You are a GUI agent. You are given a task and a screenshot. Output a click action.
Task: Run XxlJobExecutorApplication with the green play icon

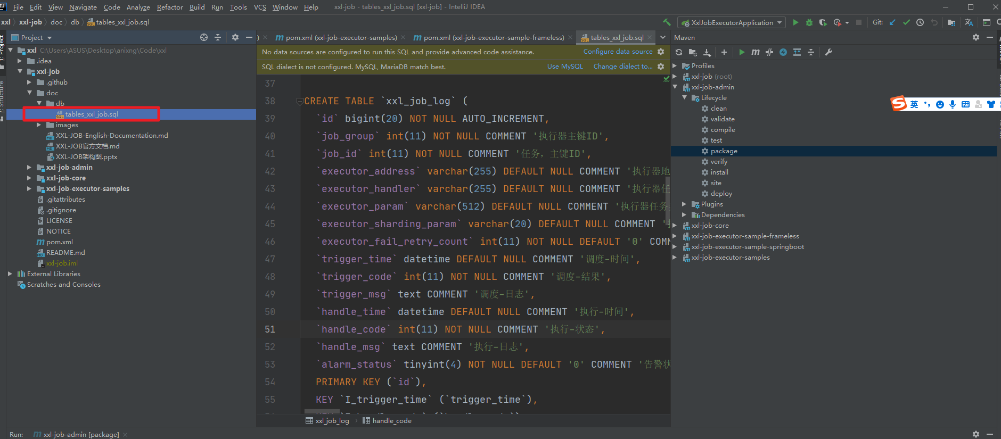tap(795, 22)
